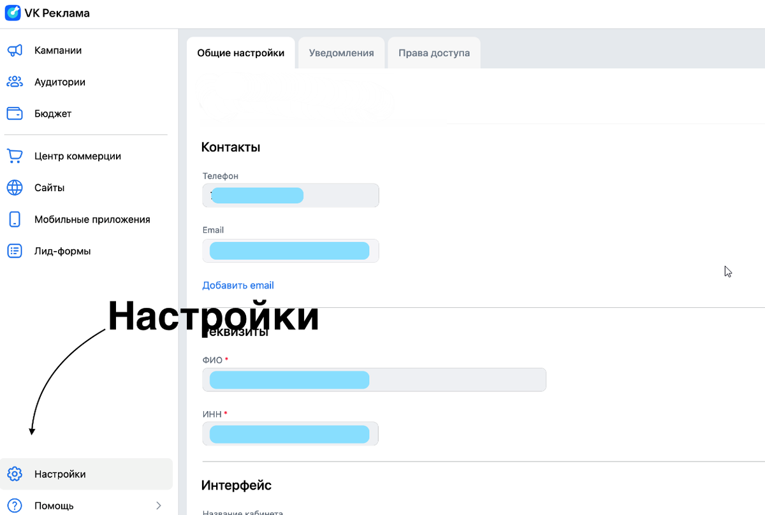This screenshot has width=765, height=515.
Task: Click the VK Реклама title text
Action: [x=57, y=13]
